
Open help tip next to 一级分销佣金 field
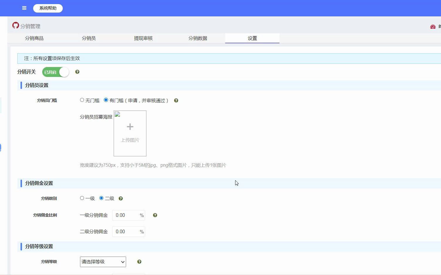click(x=155, y=215)
